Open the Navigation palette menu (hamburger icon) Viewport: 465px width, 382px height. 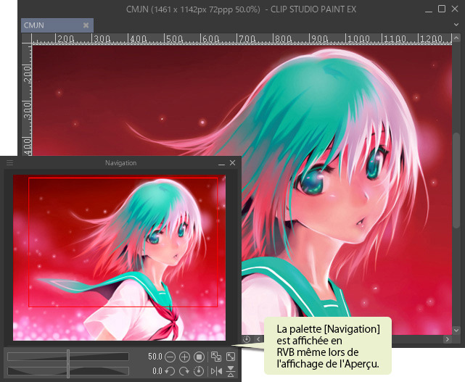click(x=9, y=162)
